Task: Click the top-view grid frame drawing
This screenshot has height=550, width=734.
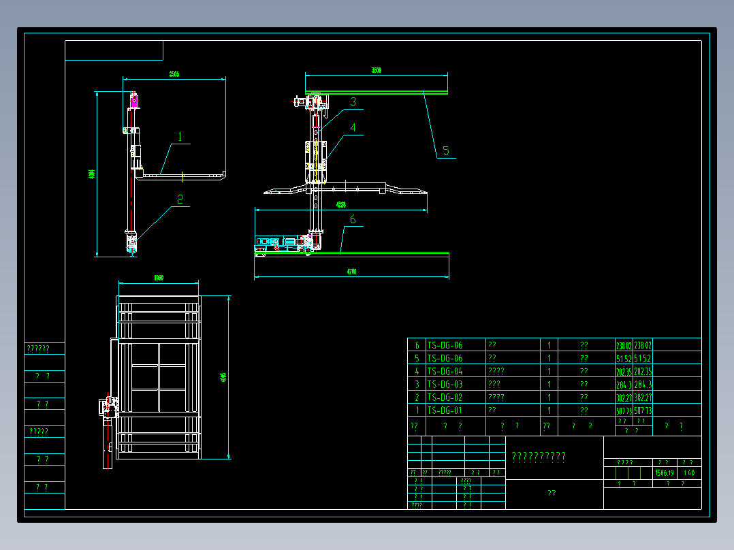Action: (159, 378)
